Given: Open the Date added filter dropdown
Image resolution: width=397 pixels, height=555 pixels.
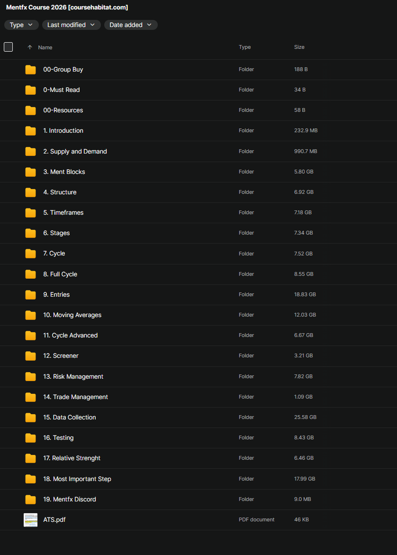Looking at the screenshot, I should [x=131, y=25].
